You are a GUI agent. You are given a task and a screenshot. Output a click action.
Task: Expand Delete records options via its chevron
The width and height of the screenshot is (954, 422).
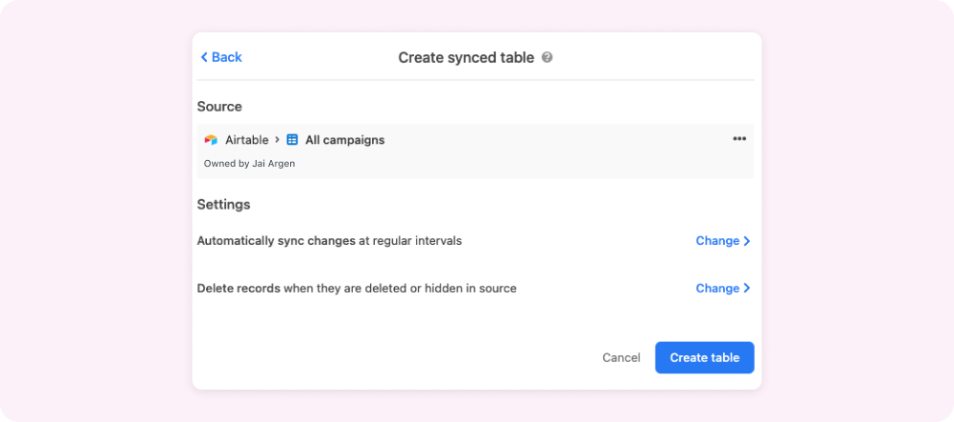[747, 289]
